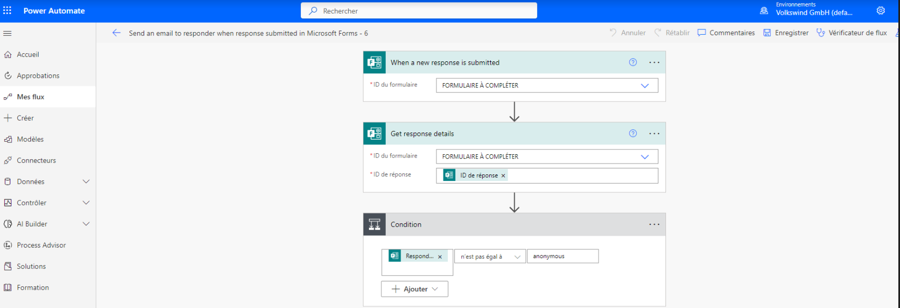Click Rétablir in the toolbar
Viewport: 900px width, 308px height.
(671, 33)
